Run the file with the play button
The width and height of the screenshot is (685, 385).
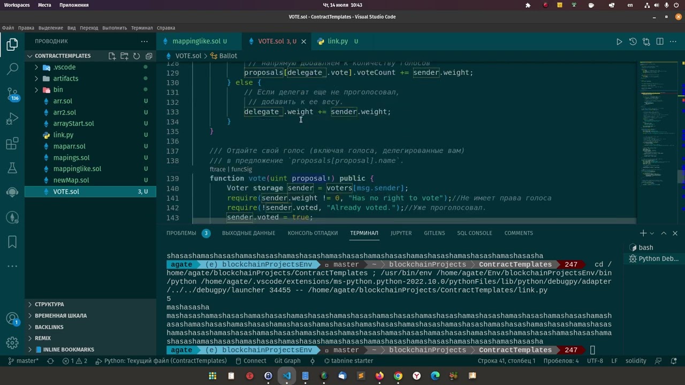point(619,41)
